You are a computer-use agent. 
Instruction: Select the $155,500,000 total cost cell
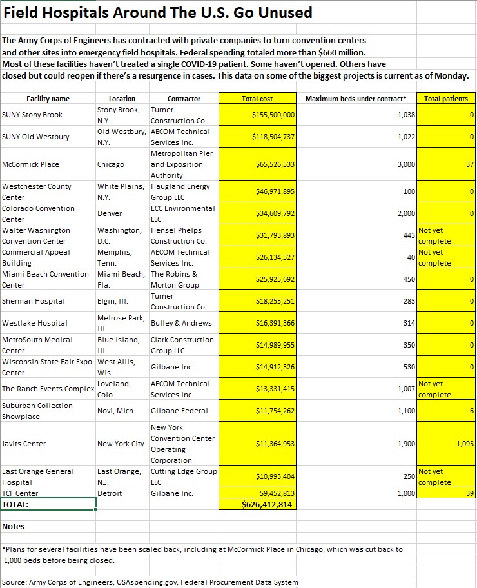[x=257, y=115]
